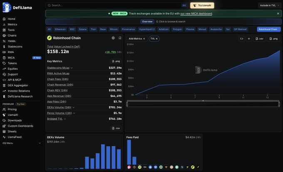The height and width of the screenshot is (172, 283).
Task: Click the Total Value Locked in DeFi label
Action: pyautogui.click(x=64, y=47)
